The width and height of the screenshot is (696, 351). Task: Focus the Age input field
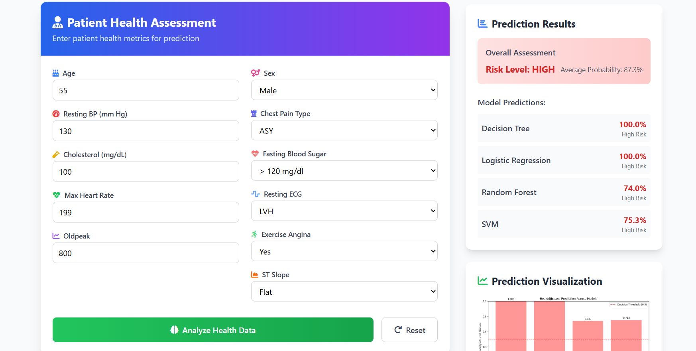coord(145,90)
